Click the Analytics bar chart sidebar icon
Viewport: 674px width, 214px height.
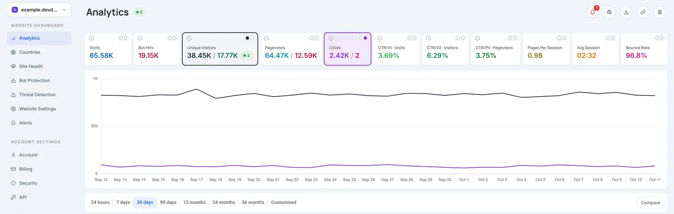pyautogui.click(x=14, y=38)
